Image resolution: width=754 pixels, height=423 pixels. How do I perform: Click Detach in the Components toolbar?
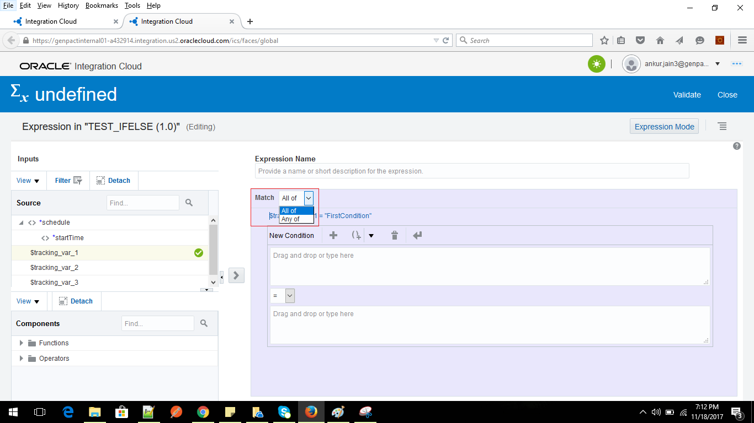click(x=76, y=301)
